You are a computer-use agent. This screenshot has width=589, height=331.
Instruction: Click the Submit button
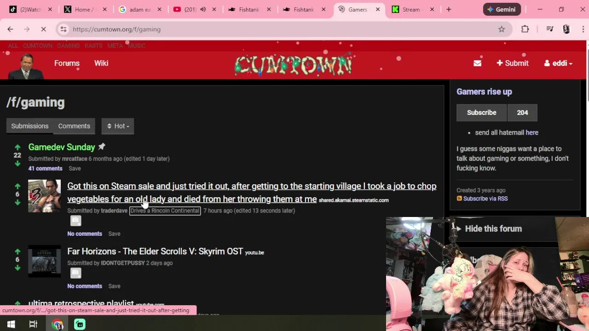(513, 63)
